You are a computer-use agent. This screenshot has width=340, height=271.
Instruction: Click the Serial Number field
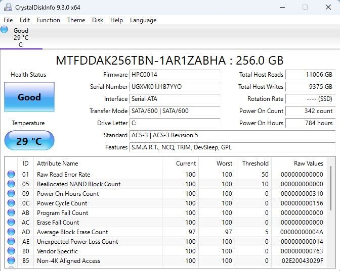pos(175,87)
